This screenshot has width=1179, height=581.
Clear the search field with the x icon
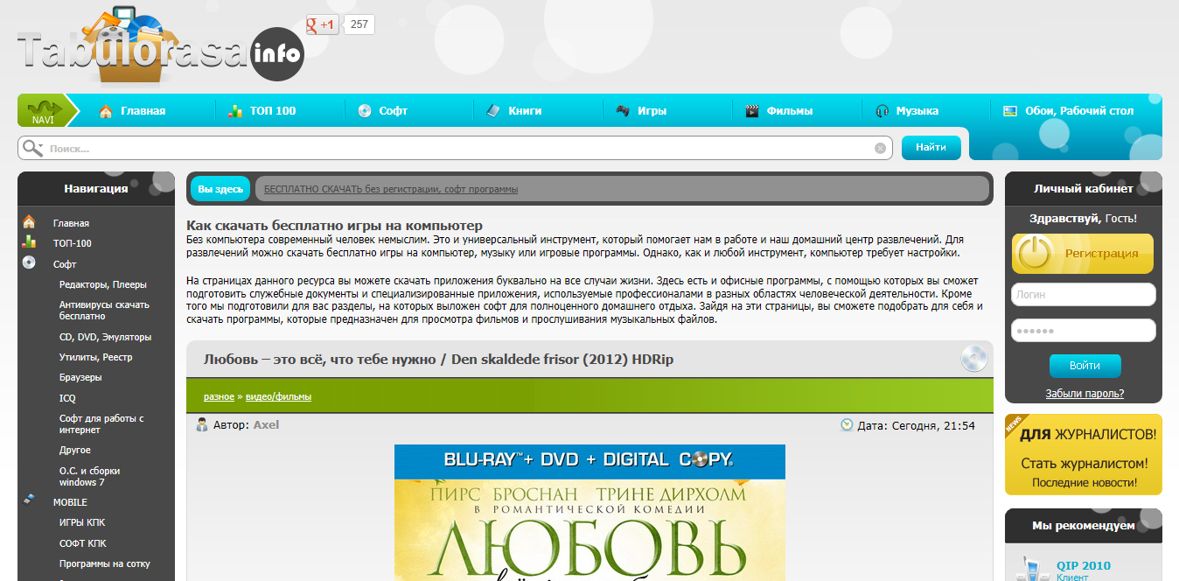(880, 148)
